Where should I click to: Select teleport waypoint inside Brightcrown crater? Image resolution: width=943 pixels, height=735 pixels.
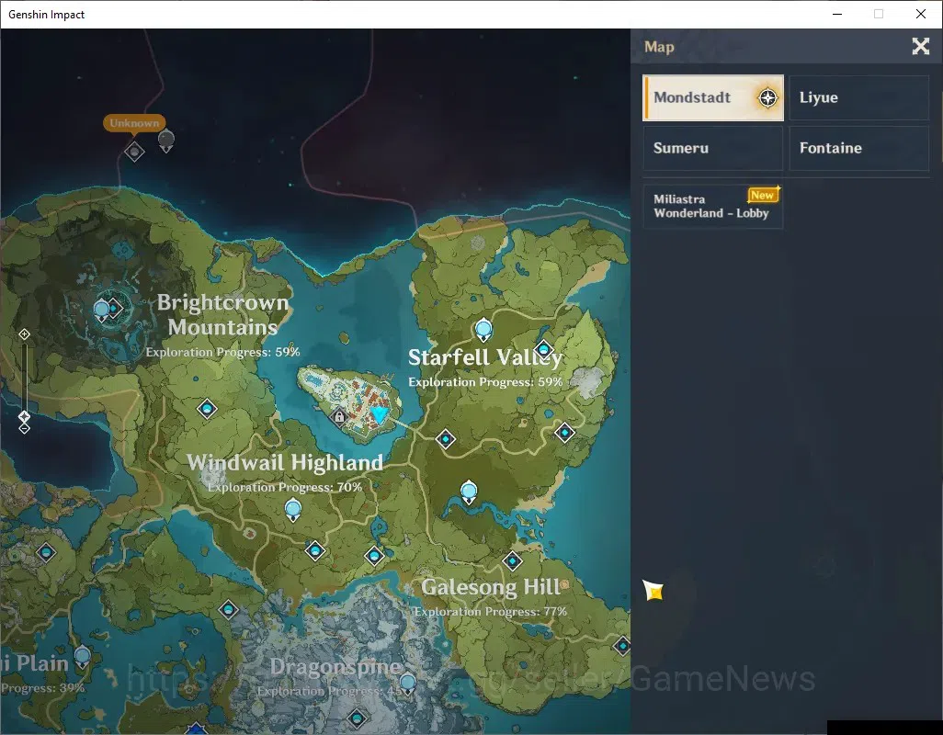[x=115, y=309]
